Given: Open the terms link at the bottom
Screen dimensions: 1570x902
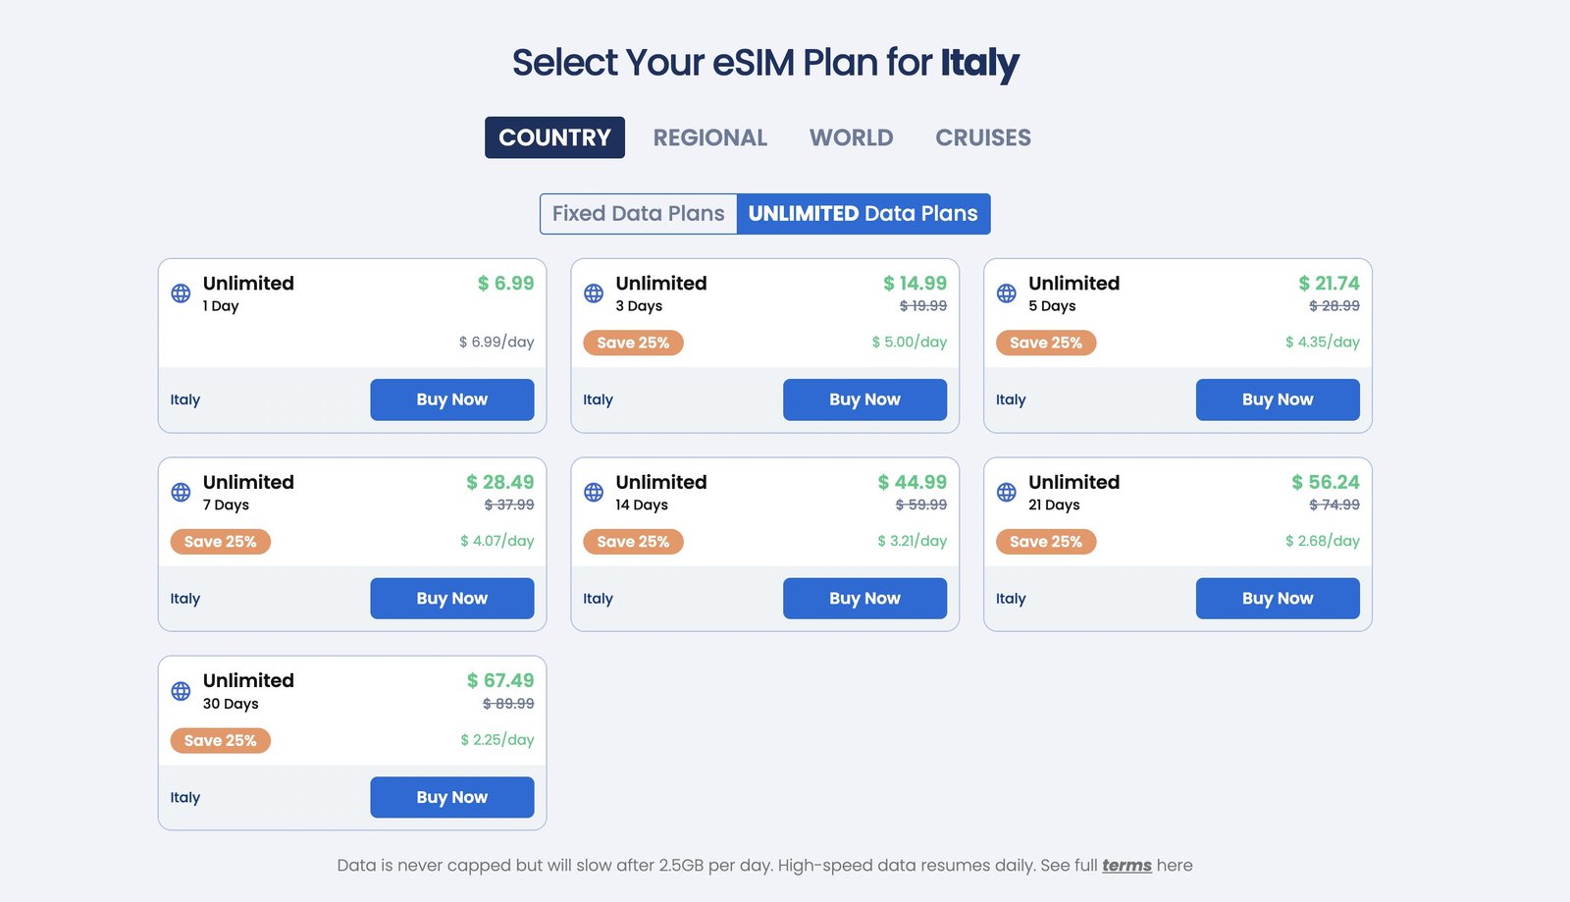Looking at the screenshot, I should 1125,865.
